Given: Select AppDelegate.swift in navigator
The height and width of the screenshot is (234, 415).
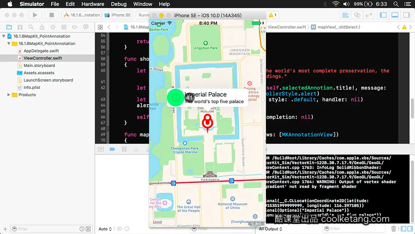Looking at the screenshot, I should tap(41, 51).
